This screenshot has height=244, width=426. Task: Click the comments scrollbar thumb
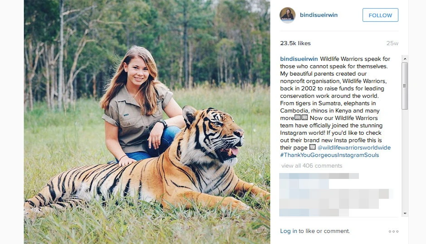(405, 85)
